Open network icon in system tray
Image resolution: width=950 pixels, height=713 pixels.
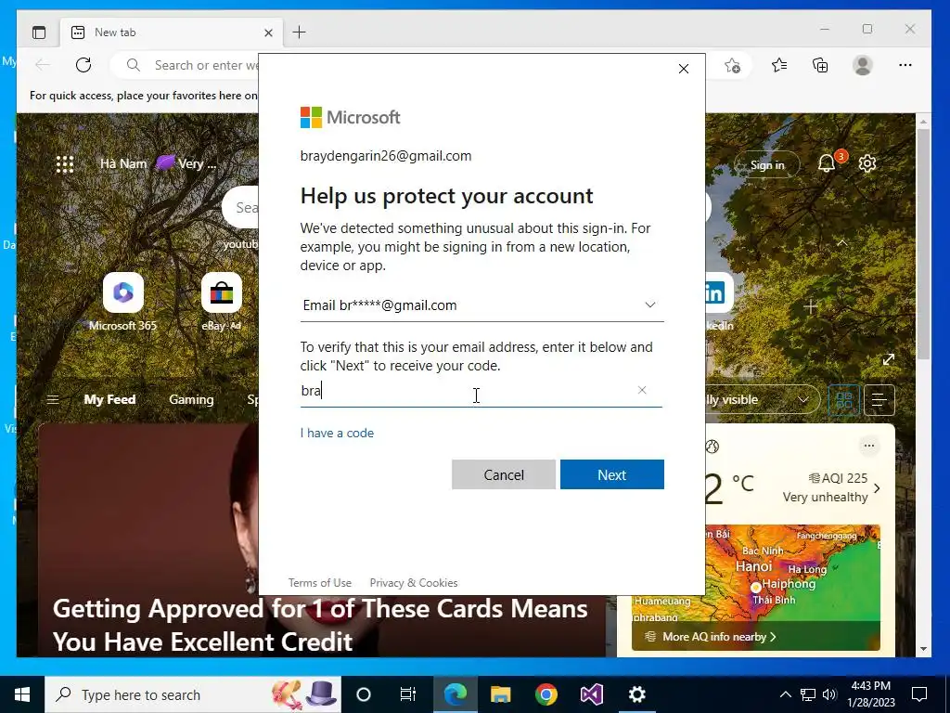(x=808, y=694)
